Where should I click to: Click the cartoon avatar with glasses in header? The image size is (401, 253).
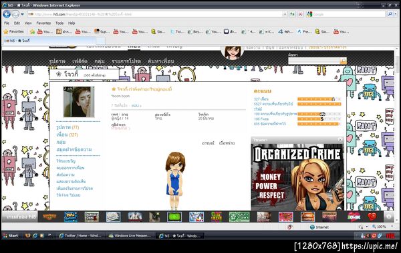tap(233, 52)
